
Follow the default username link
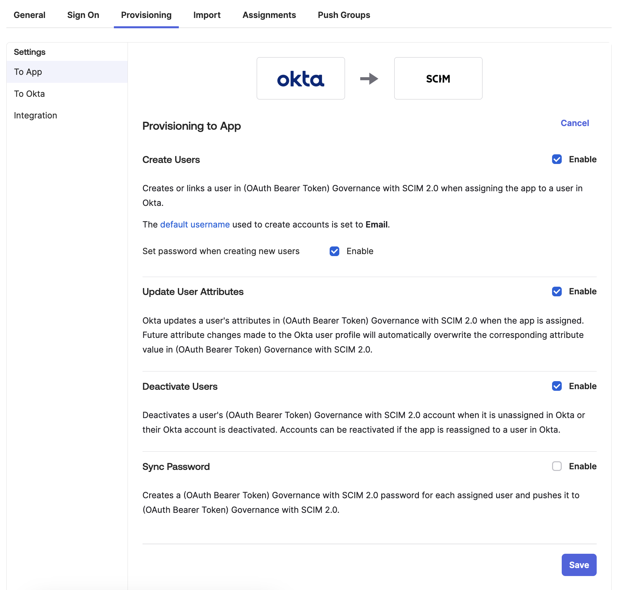coord(195,224)
